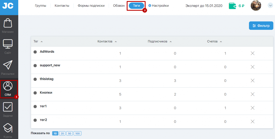275x139 pixels.
Task: Show 20 rows per page
Action: [62, 133]
